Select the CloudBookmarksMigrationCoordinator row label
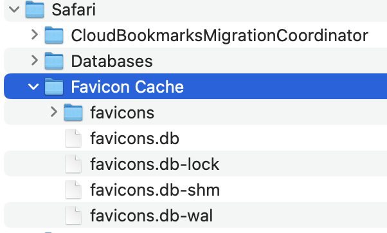The height and width of the screenshot is (233, 387). 220,35
